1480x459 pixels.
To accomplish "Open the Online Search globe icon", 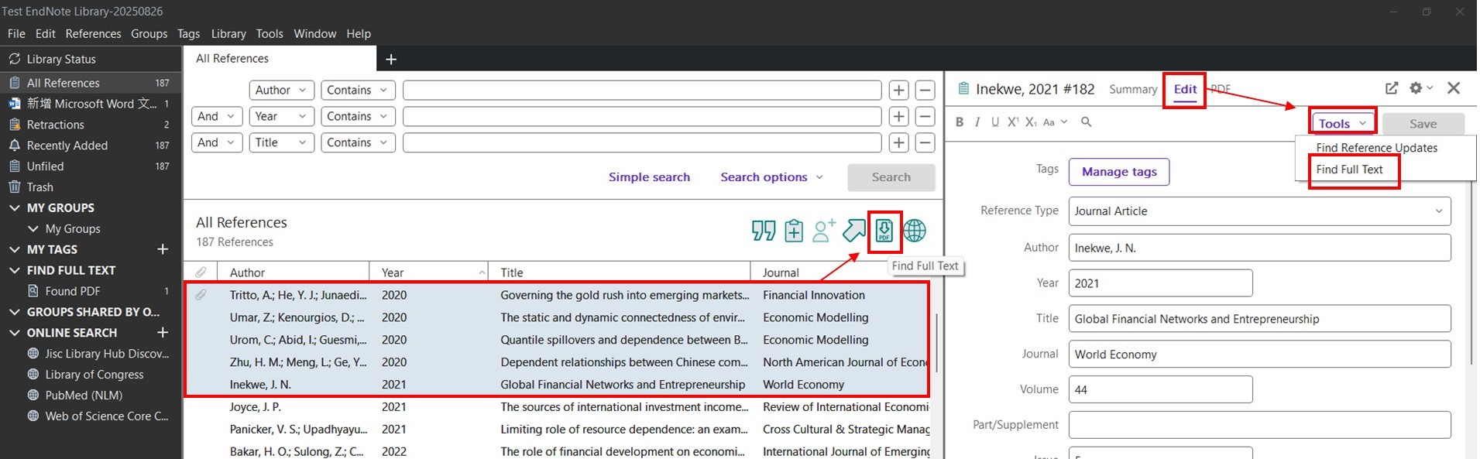I will 915,231.
